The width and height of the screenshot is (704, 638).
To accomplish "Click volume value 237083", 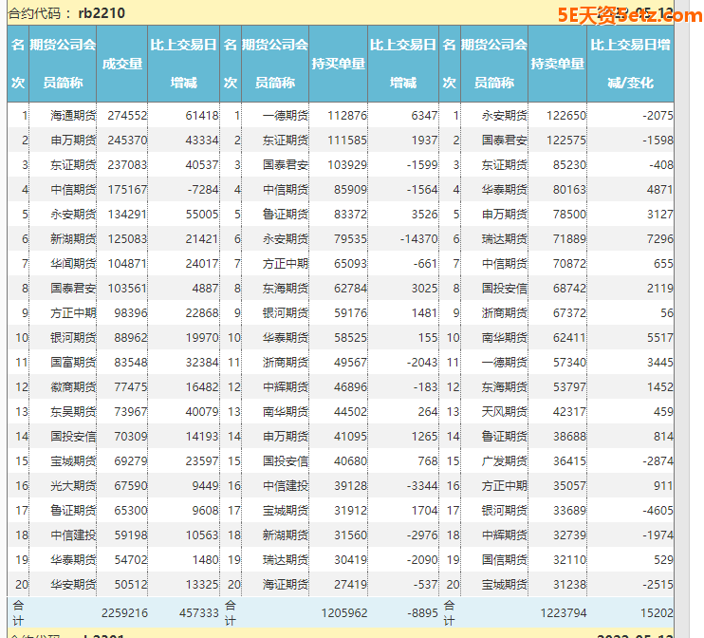I will tap(127, 165).
